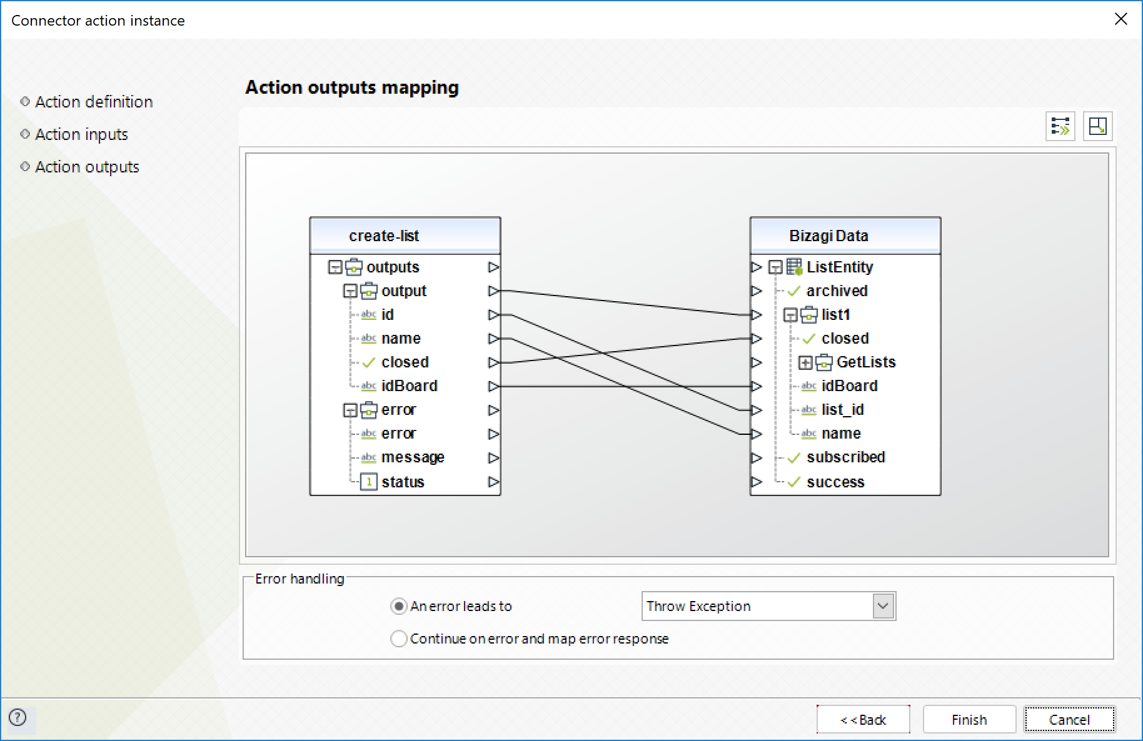Screen dimensions: 1143x741
Task: Click the abc icon beside message
Action: [369, 457]
